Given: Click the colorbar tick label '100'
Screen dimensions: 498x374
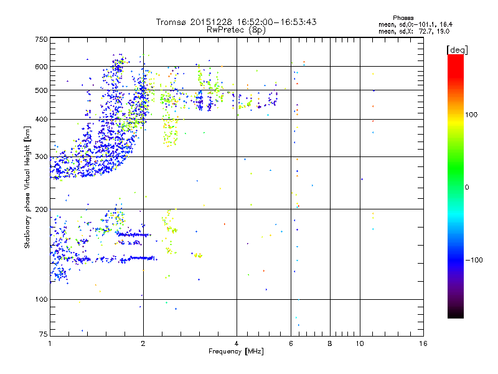Looking at the screenshot, I should (471, 115).
